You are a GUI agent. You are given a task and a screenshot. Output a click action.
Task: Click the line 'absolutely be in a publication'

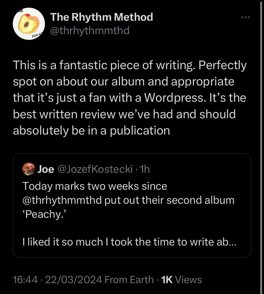tap(91, 130)
